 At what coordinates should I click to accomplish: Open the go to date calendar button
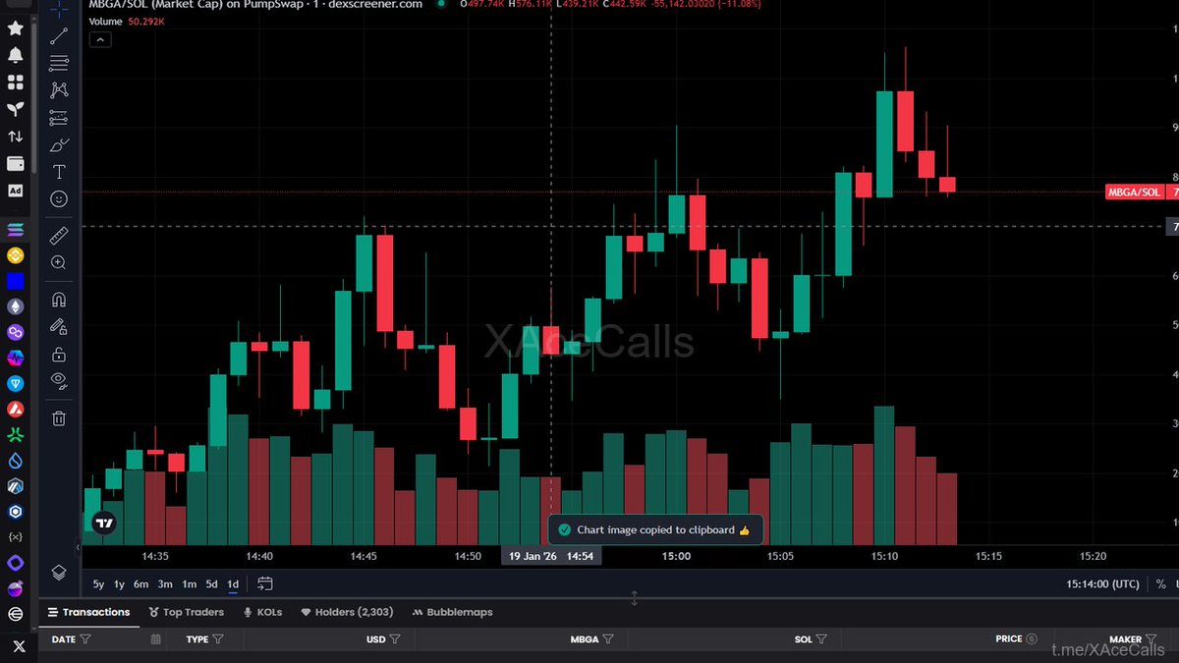[265, 583]
